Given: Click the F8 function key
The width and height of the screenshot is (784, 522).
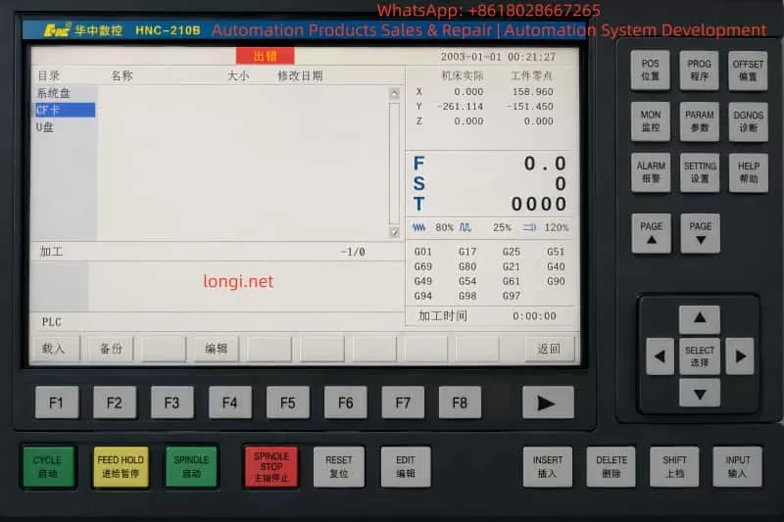Looking at the screenshot, I should point(460,403).
